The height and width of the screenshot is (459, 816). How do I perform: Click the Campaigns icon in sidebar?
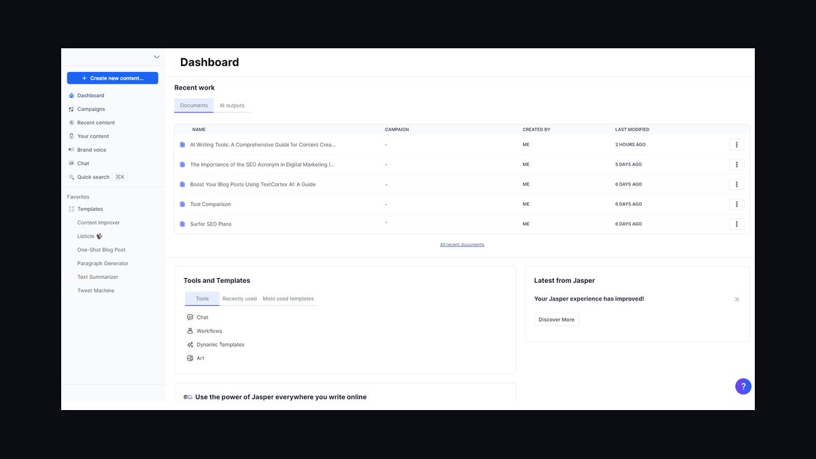pyautogui.click(x=71, y=109)
